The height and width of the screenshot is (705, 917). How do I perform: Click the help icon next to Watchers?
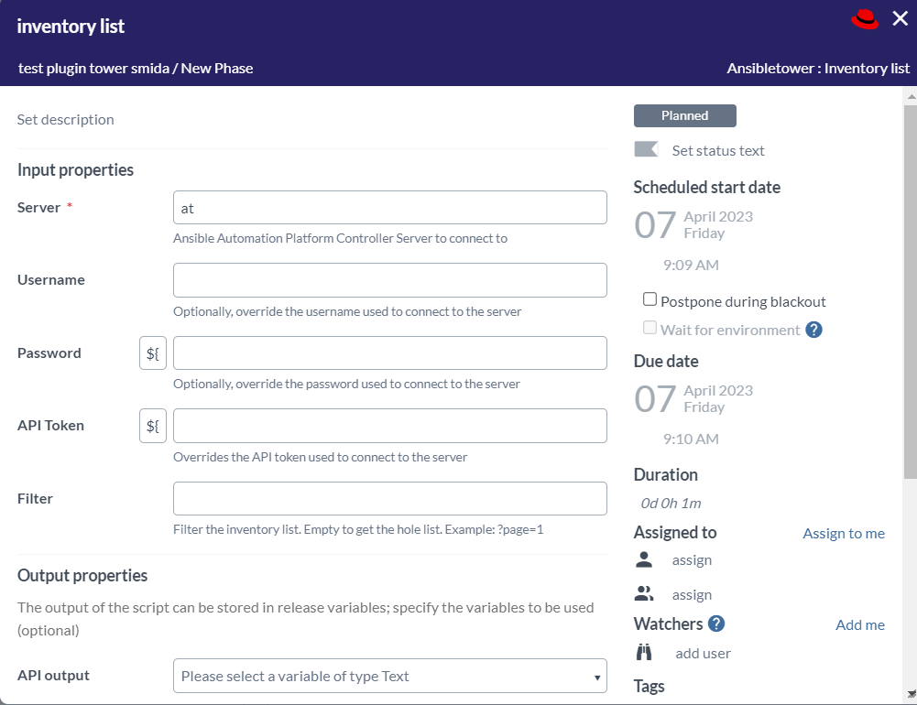click(x=715, y=624)
